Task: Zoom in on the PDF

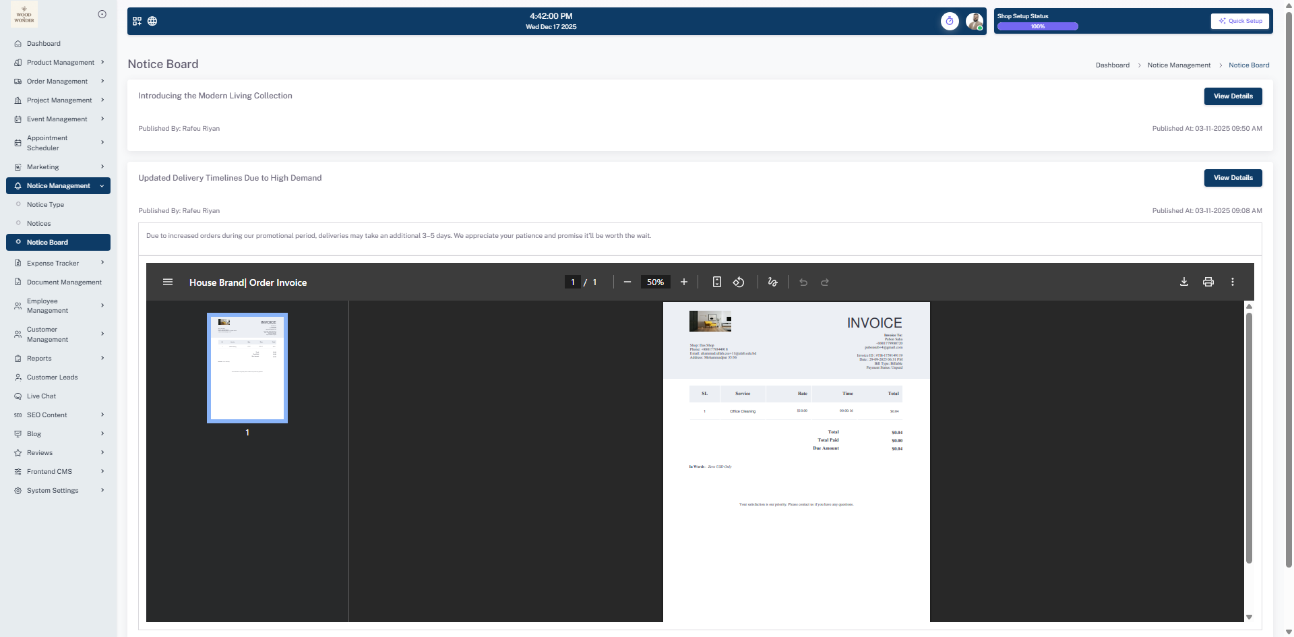Action: [x=683, y=282]
